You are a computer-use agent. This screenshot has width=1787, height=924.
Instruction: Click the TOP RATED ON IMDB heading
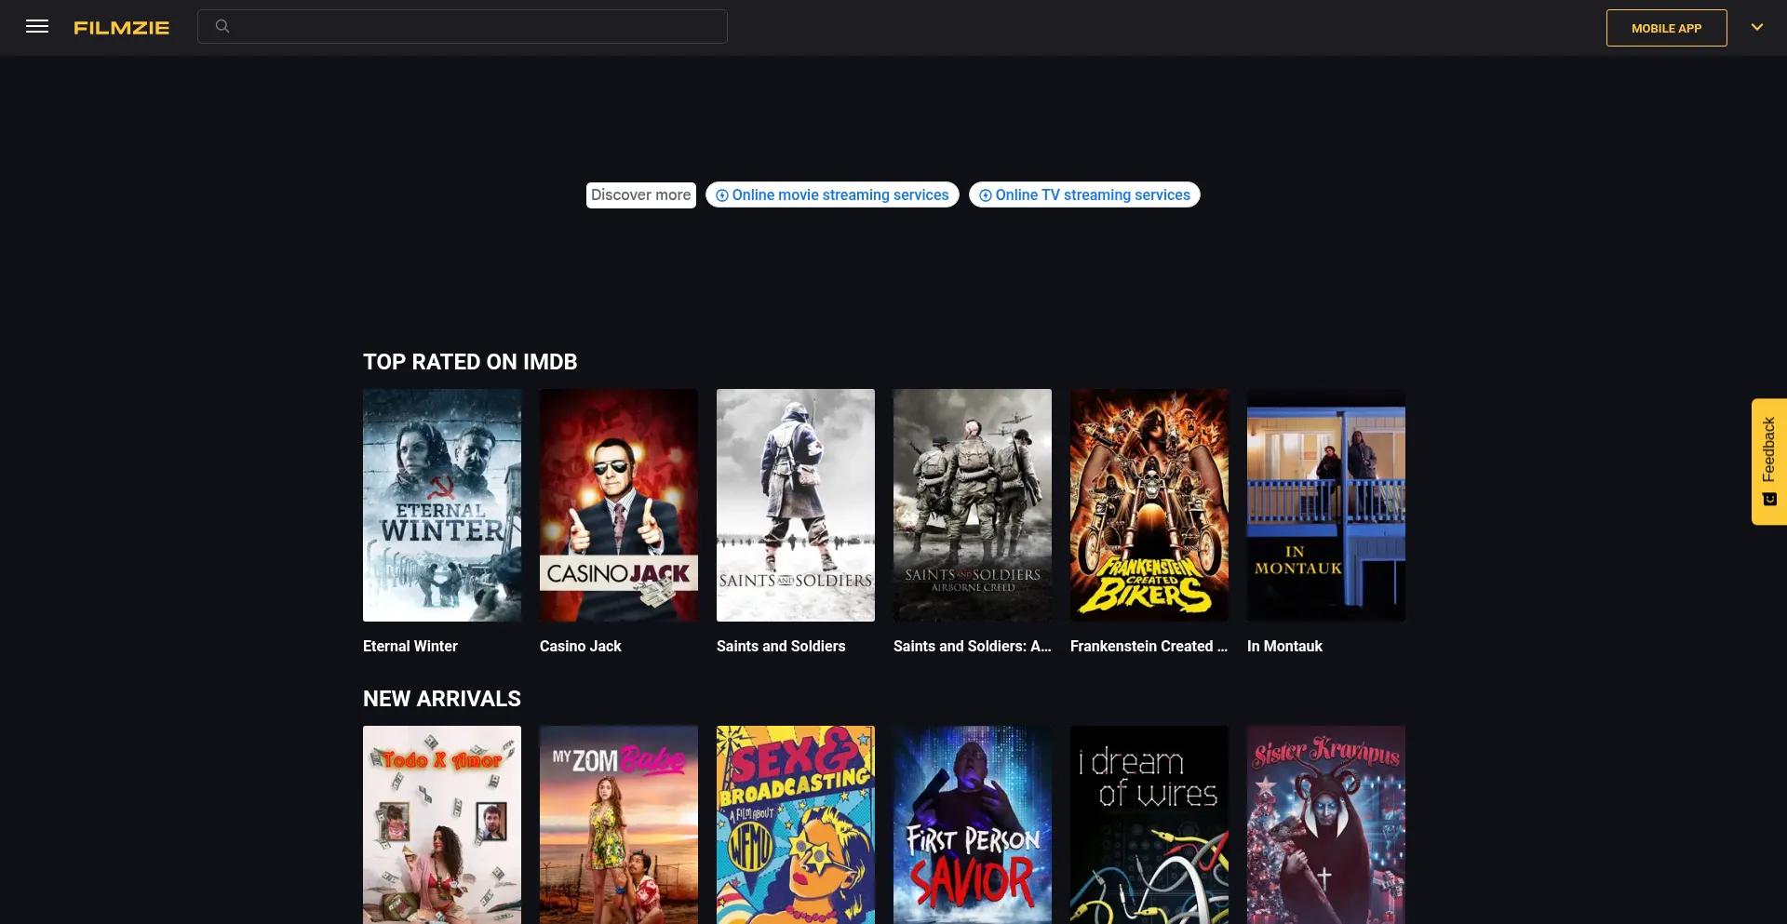point(470,362)
